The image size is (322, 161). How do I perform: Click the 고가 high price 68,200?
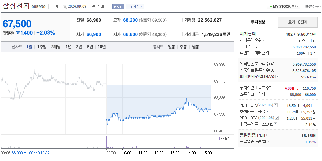pyautogui.click(x=130, y=20)
